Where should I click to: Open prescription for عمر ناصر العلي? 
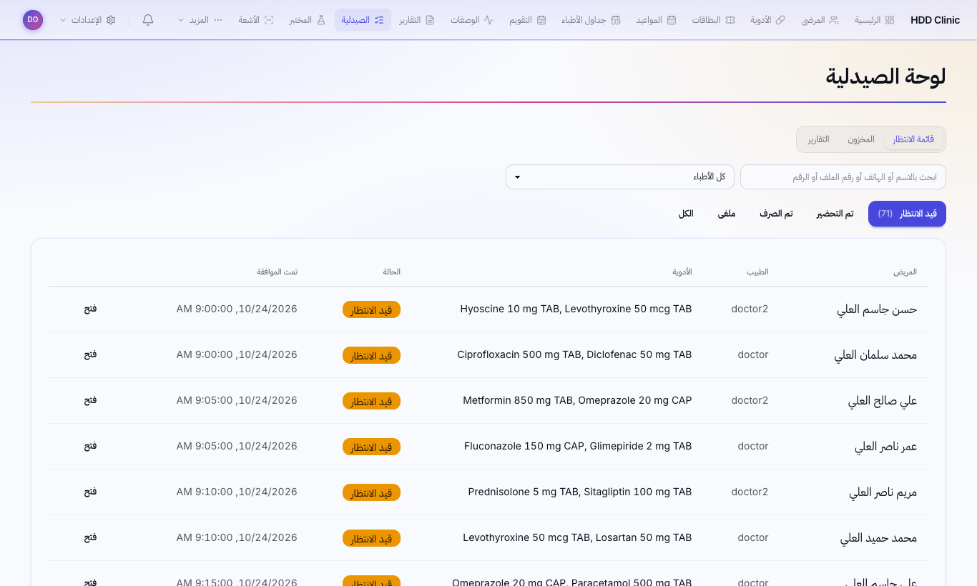[90, 446]
